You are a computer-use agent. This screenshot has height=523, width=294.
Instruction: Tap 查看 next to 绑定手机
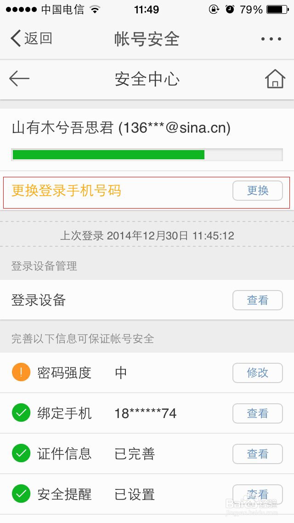pos(258,413)
